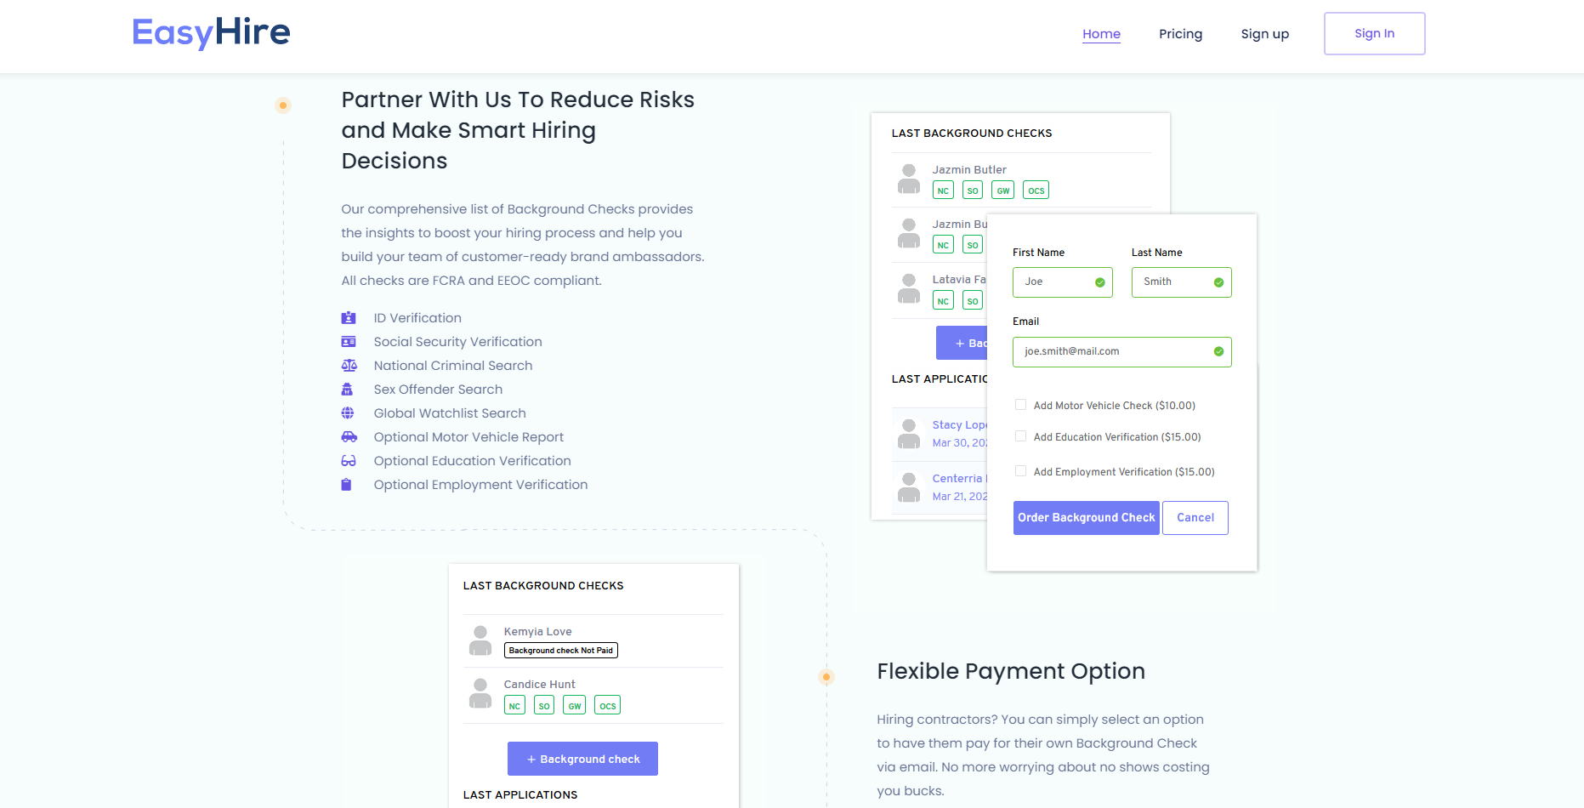Click the avatar next to Stacy Lope
The height and width of the screenshot is (808, 1584).
tap(909, 434)
